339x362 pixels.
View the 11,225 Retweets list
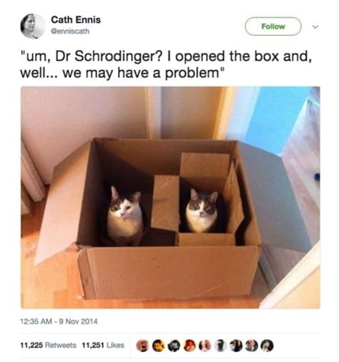pyautogui.click(x=49, y=345)
